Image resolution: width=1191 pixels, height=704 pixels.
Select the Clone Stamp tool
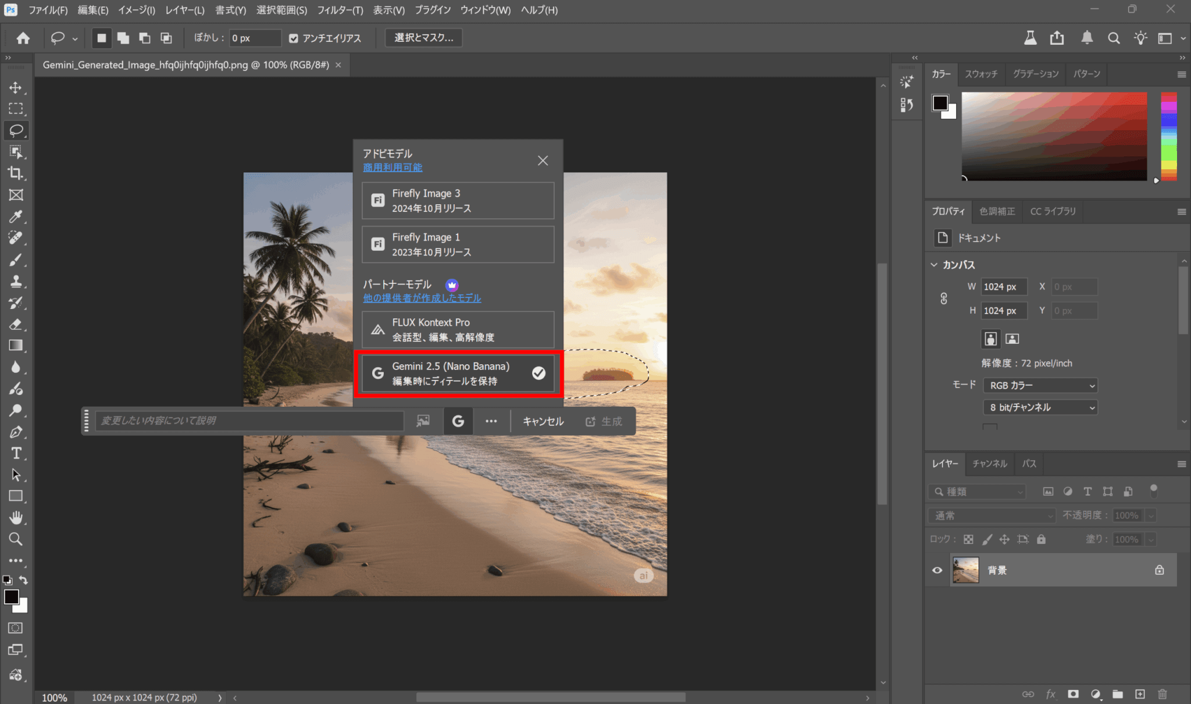[16, 282]
